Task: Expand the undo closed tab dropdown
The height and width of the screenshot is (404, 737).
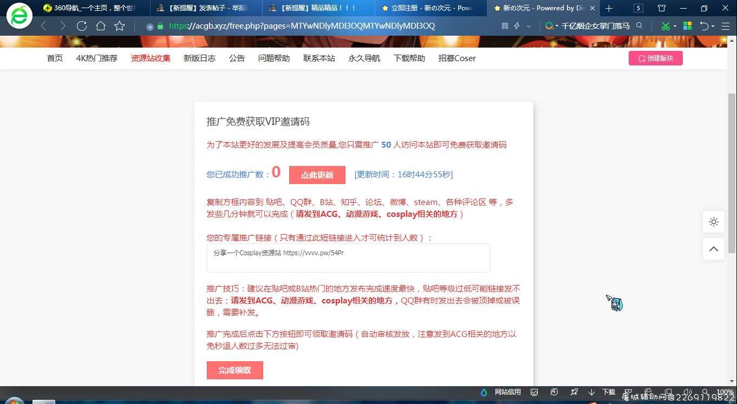Action: pyautogui.click(x=713, y=26)
